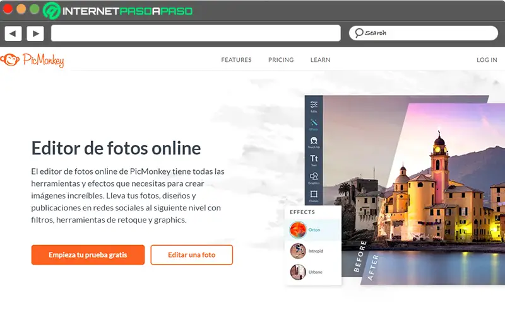
Task: Click the Intrepid effect label
Action: tap(316, 251)
